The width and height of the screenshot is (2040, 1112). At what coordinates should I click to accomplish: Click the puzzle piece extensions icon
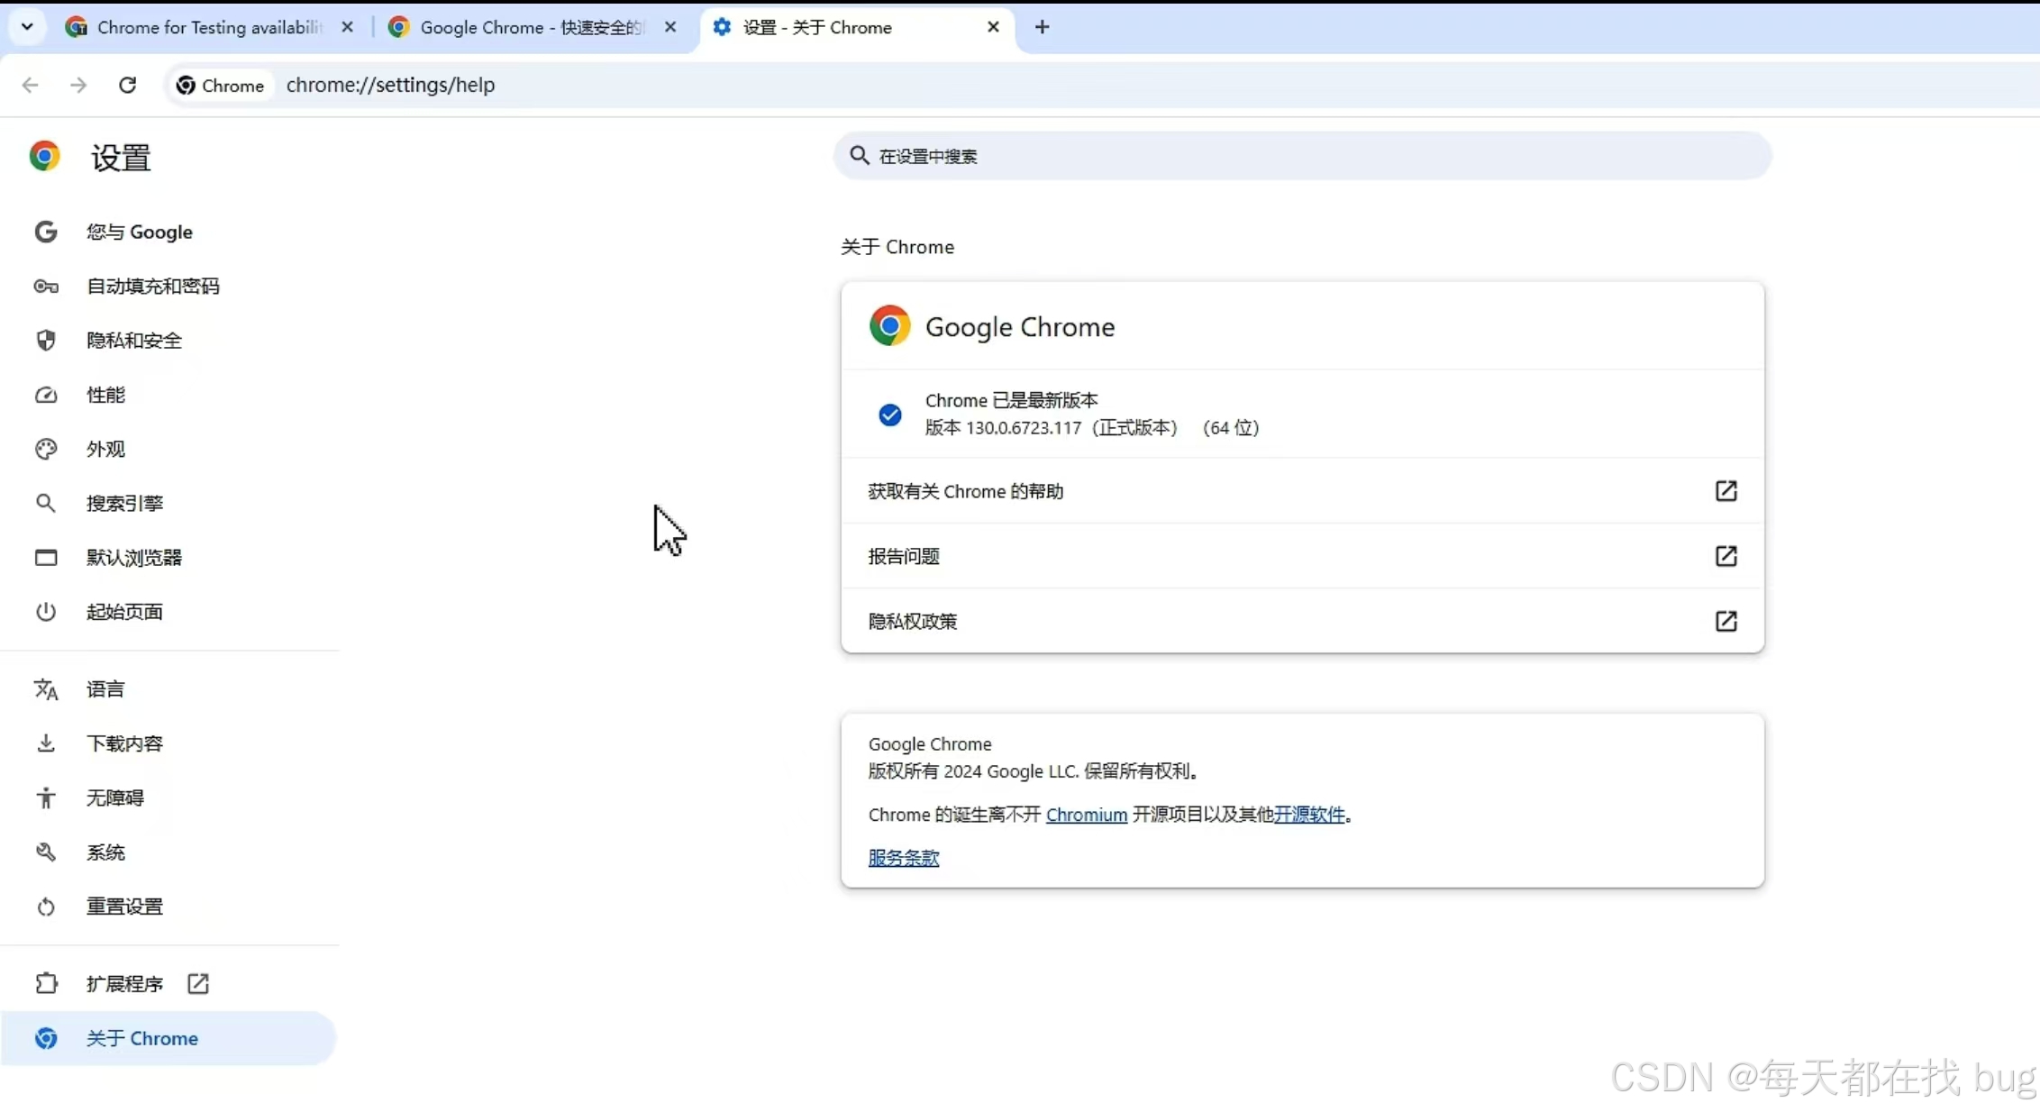tap(46, 984)
